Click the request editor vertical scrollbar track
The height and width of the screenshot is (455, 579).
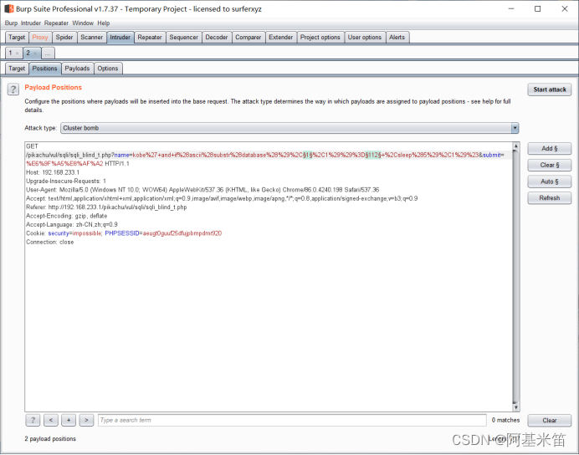coord(516,277)
